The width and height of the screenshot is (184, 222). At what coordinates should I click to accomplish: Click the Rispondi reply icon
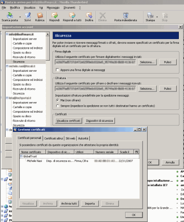point(54,17)
